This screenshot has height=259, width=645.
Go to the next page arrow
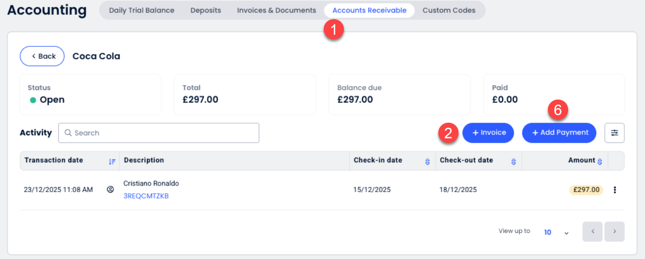click(x=614, y=232)
